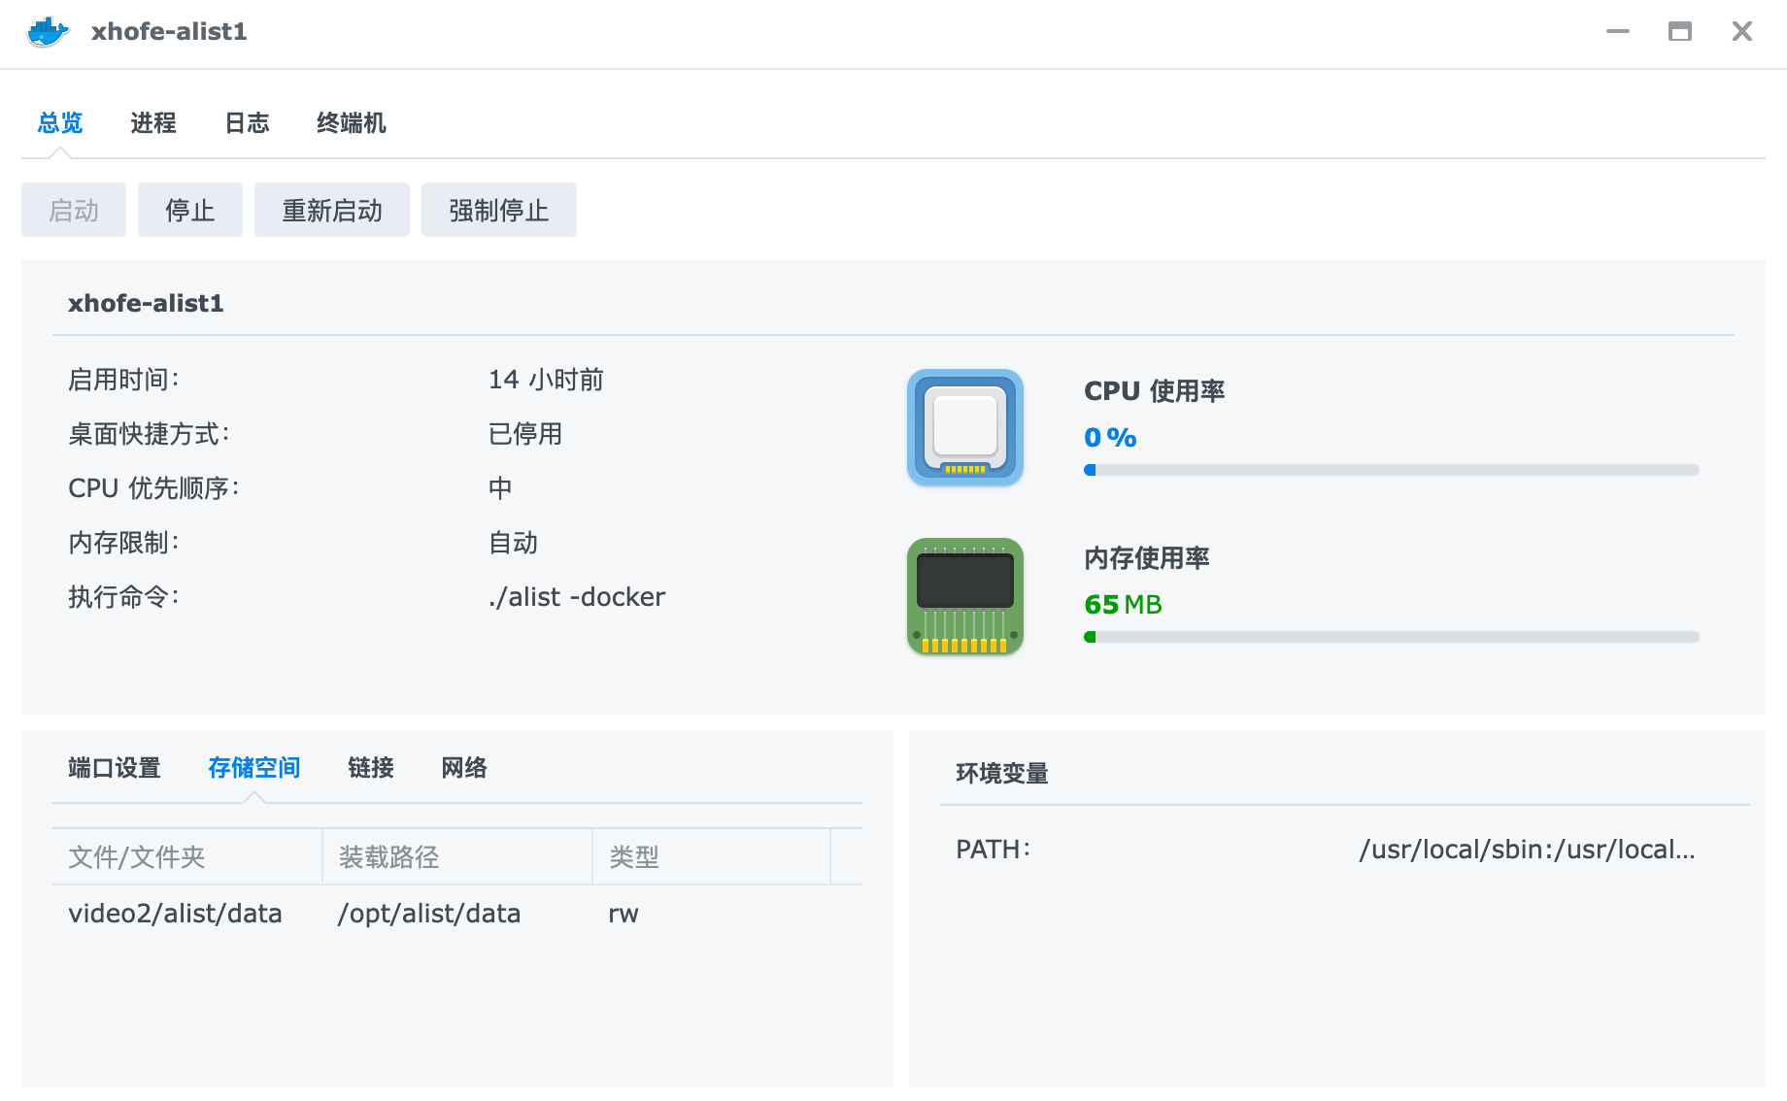1787x1101 pixels.
Task: Click the ./alist -docker command text
Action: (x=577, y=597)
